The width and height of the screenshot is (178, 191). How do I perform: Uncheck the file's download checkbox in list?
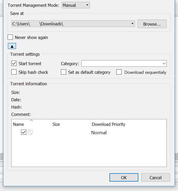pyautogui.click(x=23, y=132)
